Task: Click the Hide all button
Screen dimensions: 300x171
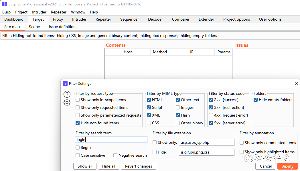Action: 109,166
